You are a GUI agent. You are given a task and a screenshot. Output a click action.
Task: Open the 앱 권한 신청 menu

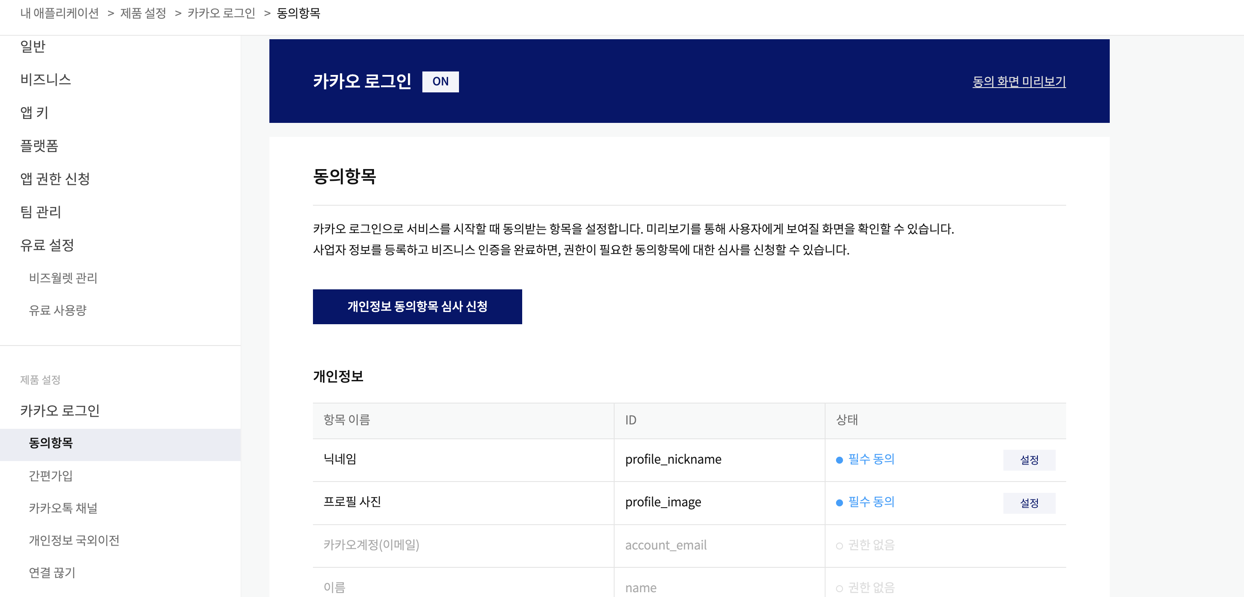55,179
